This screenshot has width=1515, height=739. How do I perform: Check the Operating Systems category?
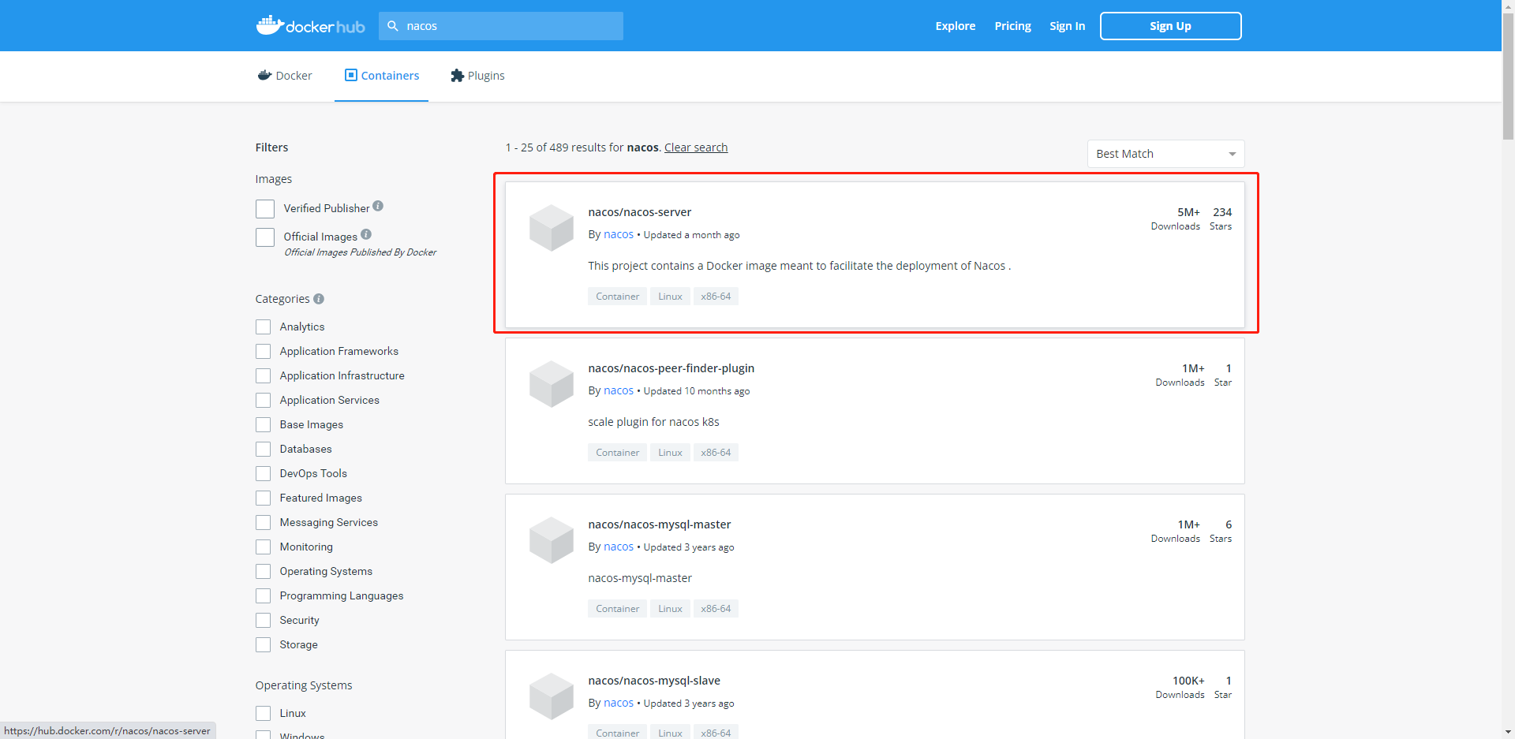(x=264, y=571)
